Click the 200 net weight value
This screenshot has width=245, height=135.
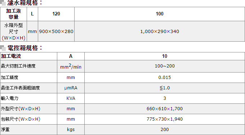[165, 129]
